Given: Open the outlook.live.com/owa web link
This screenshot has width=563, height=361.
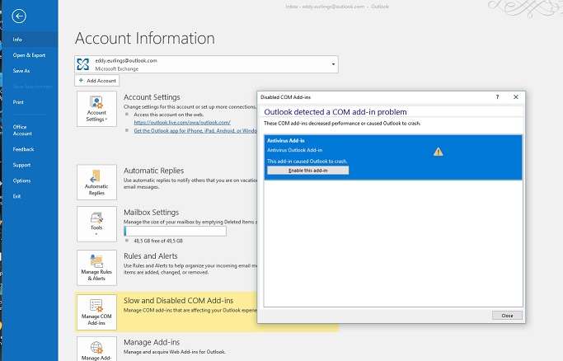Looking at the screenshot, I should coord(182,122).
